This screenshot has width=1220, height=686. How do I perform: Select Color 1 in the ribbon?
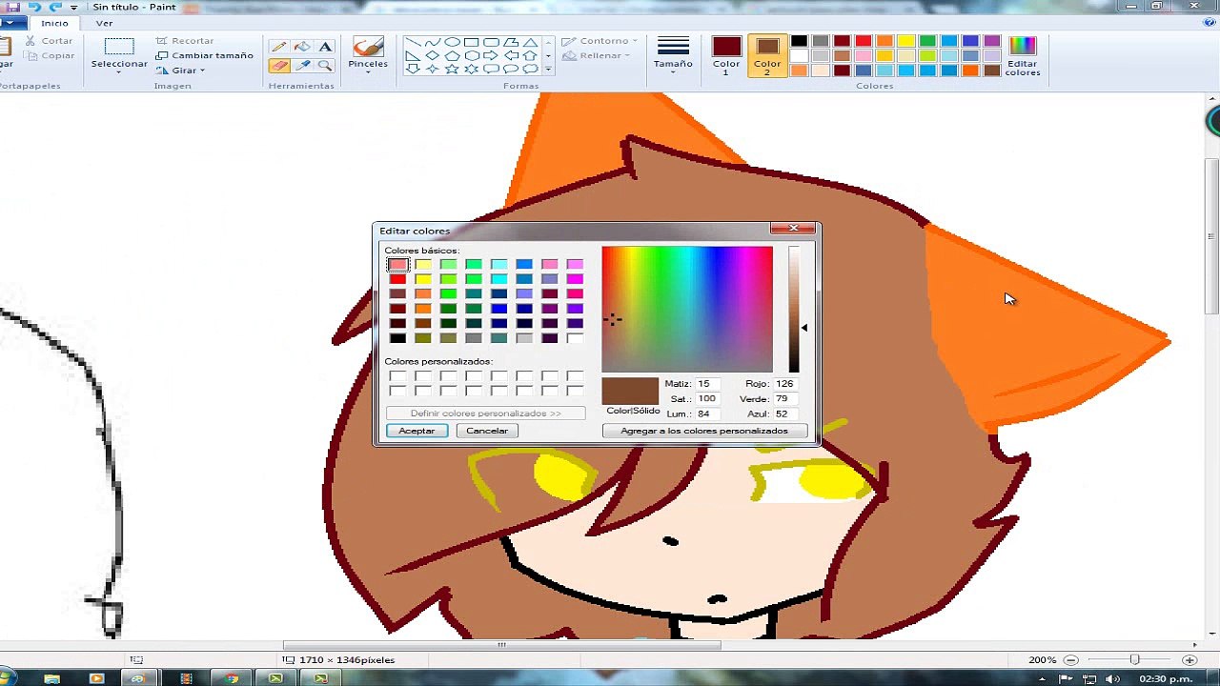coord(726,56)
